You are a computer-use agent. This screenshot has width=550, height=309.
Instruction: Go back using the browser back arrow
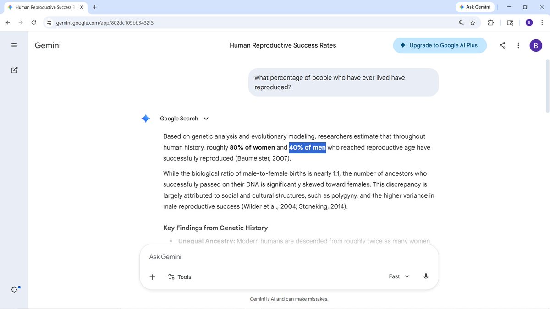[8, 22]
